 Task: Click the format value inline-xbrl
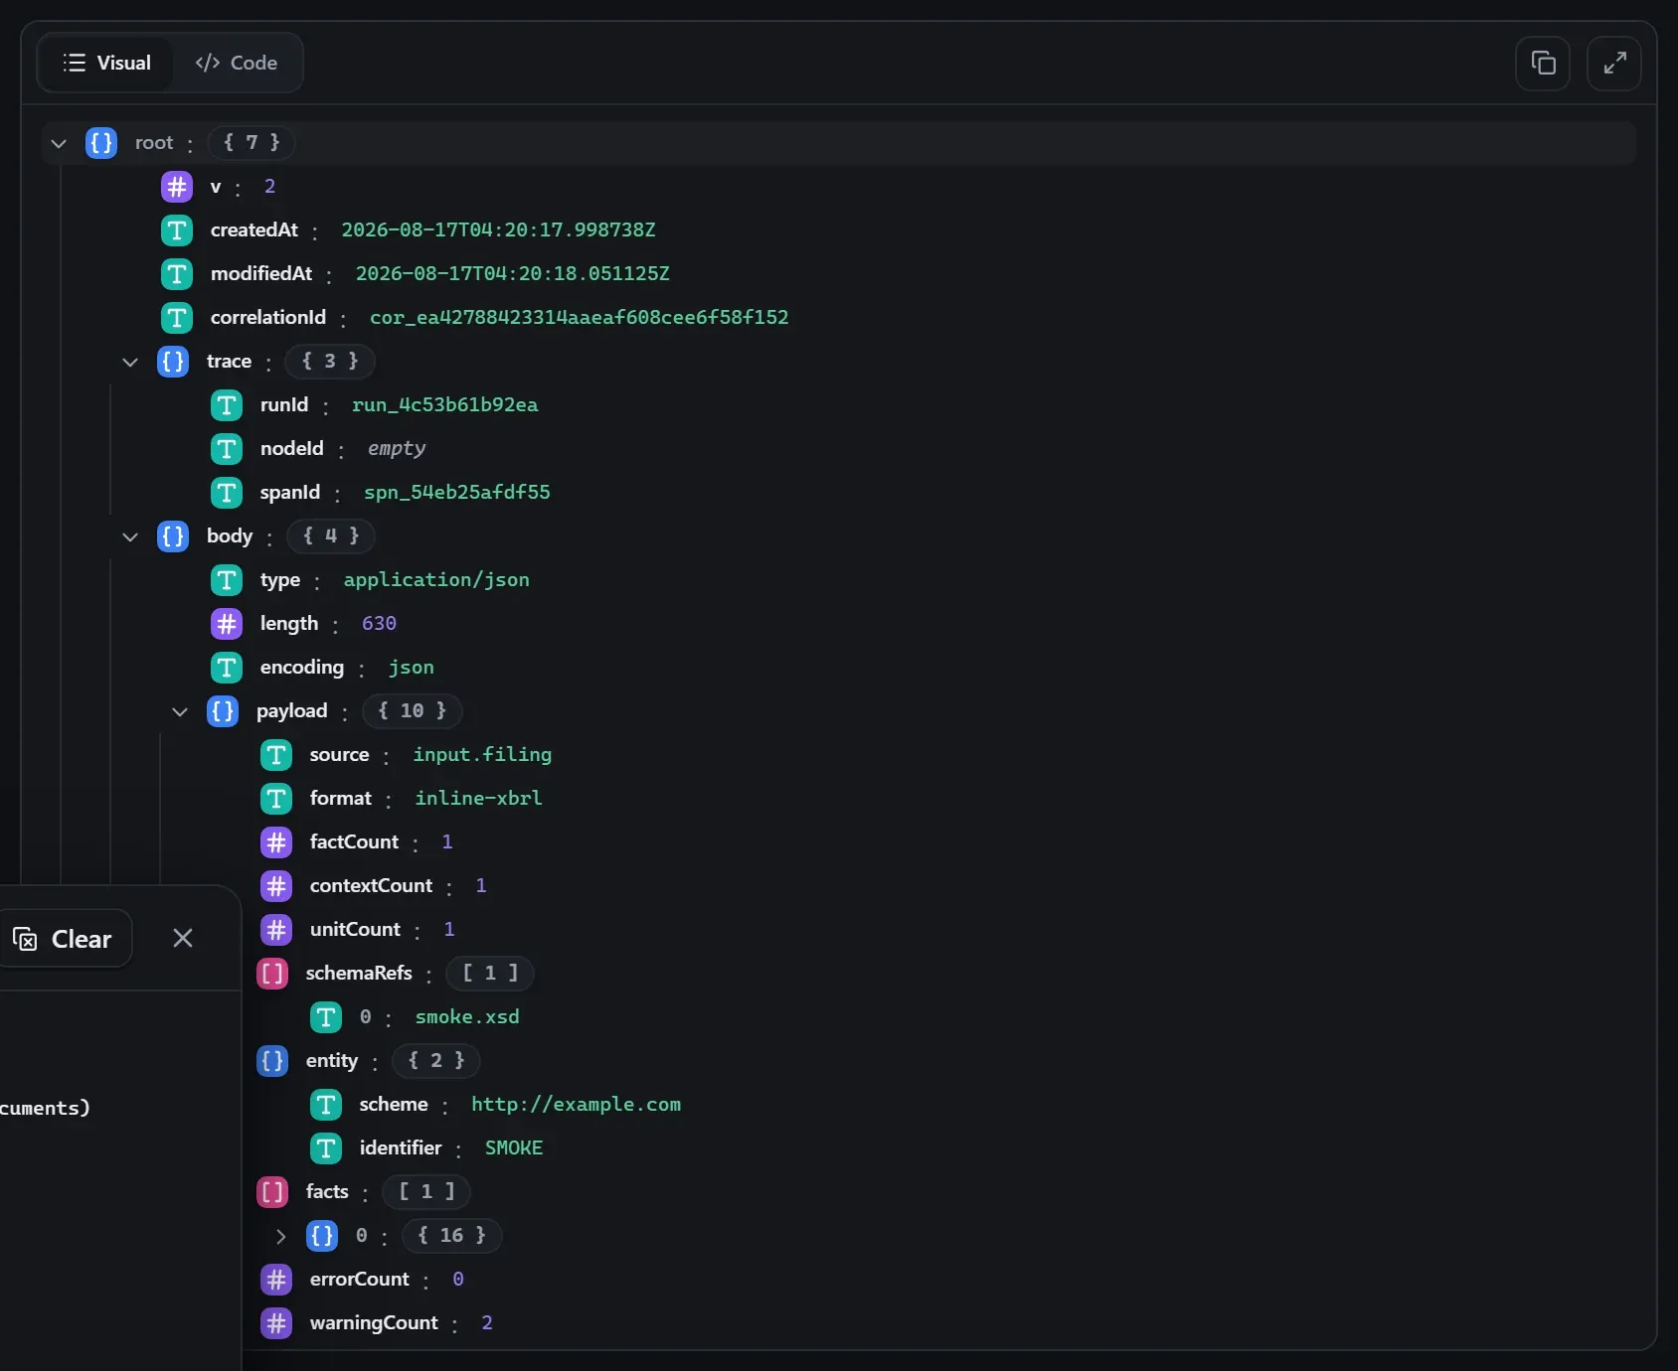[x=479, y=799]
